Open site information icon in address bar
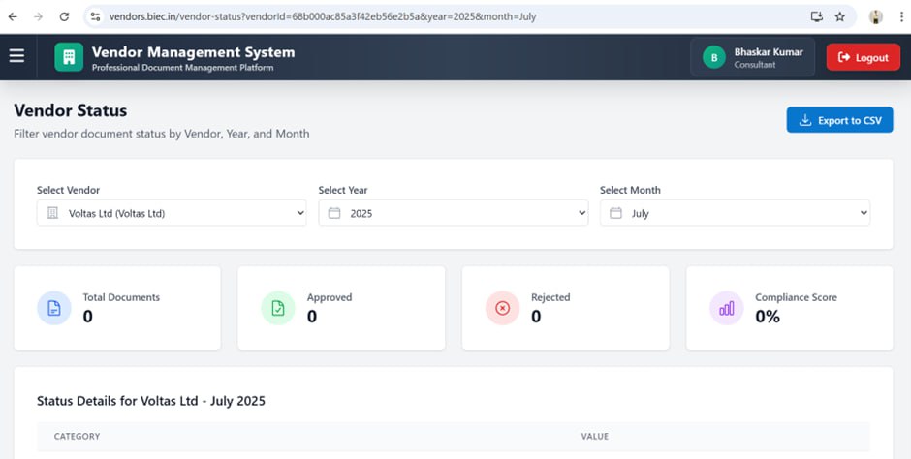Viewport: 911px width, 459px height. 96,16
